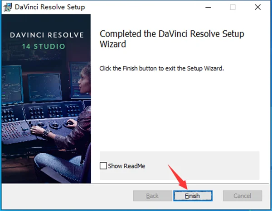
Task: Close the setup wizard window
Action: [x=258, y=7]
